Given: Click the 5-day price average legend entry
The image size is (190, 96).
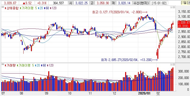Looking at the screenshot, I should point(36,8).
